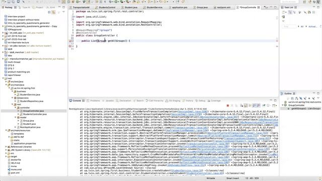Open JpaTransactionManager.java:534 stack trace link

pyautogui.click(x=187, y=130)
